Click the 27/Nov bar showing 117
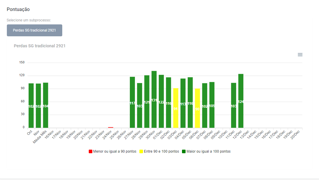This screenshot has width=319, height=180. 132,102
